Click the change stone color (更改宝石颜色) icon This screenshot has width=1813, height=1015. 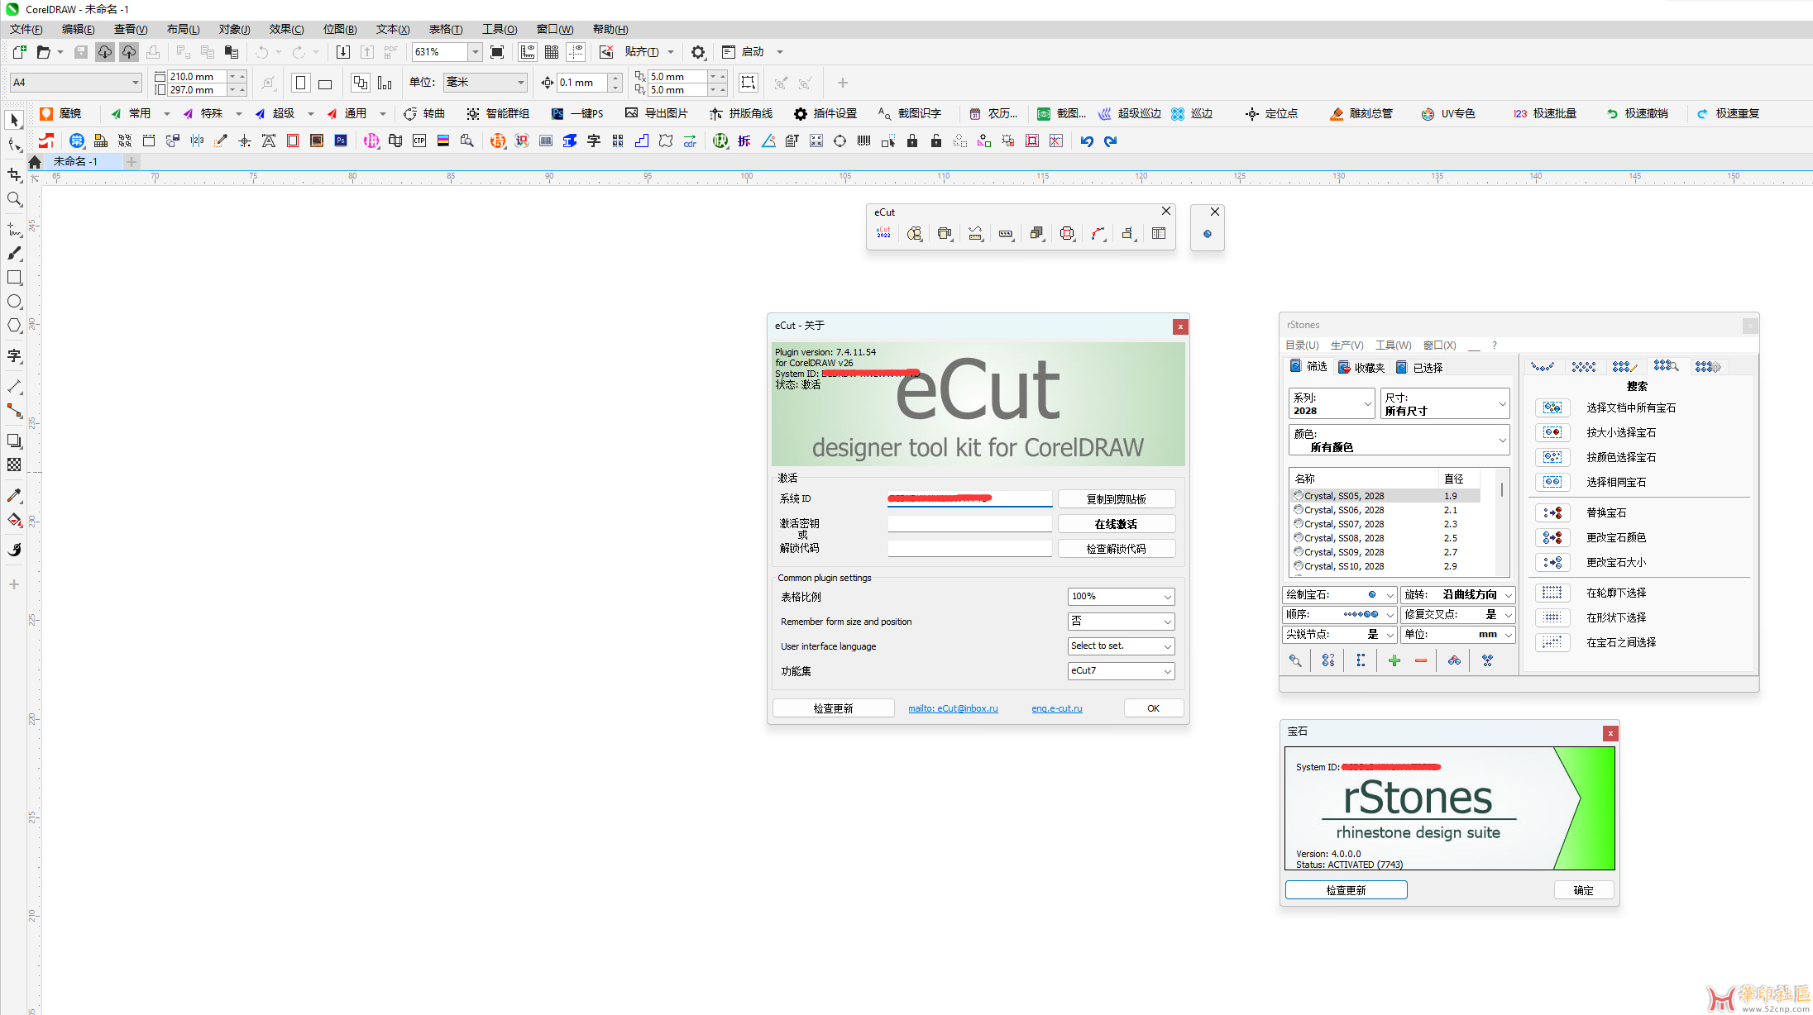coord(1552,538)
